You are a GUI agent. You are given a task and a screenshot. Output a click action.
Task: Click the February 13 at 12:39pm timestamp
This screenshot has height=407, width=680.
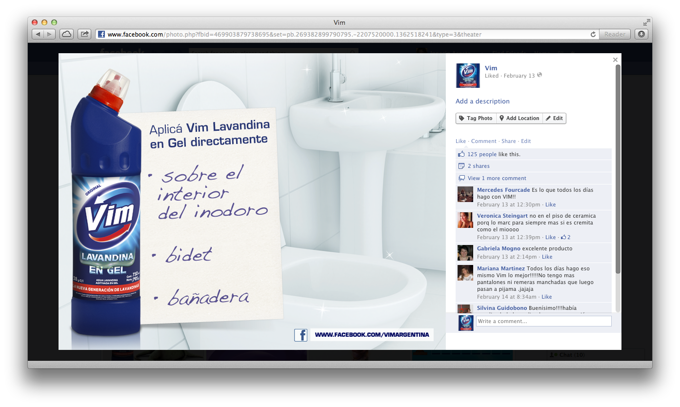pyautogui.click(x=508, y=237)
